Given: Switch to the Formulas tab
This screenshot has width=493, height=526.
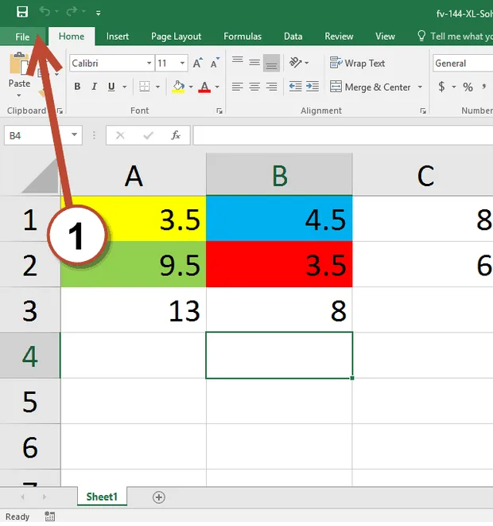Looking at the screenshot, I should (243, 37).
